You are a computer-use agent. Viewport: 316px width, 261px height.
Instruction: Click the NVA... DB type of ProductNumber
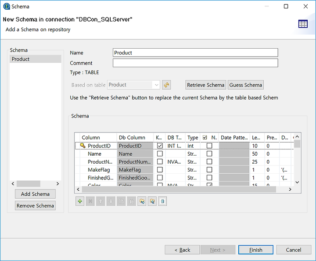coord(175,161)
